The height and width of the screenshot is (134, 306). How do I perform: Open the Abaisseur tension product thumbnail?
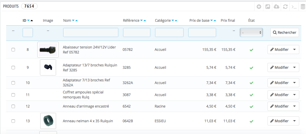48,50
